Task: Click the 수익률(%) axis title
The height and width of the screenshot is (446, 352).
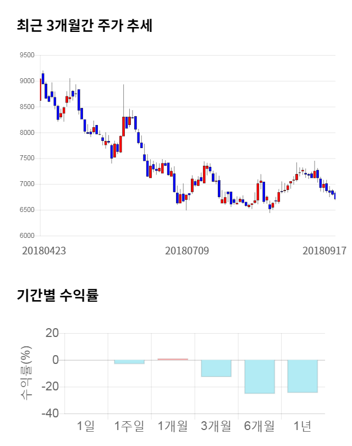Action: [25, 373]
